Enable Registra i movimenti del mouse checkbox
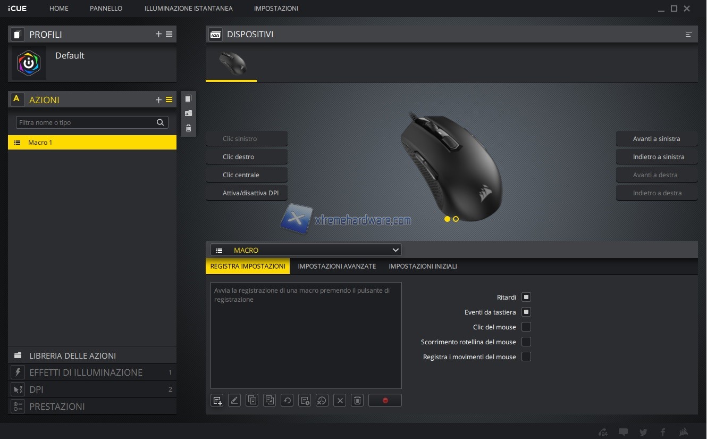Viewport: 707px width, 439px height. click(526, 357)
